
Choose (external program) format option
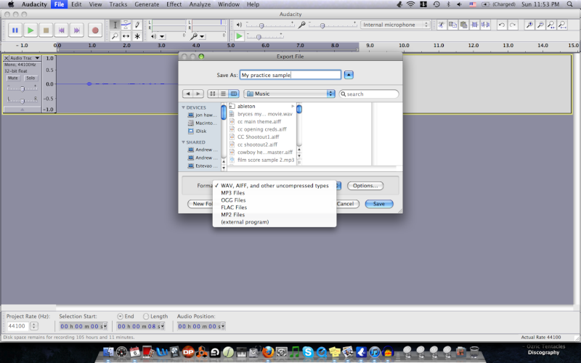[275, 222]
